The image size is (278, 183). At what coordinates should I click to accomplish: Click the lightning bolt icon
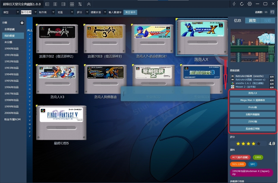click(234, 4)
